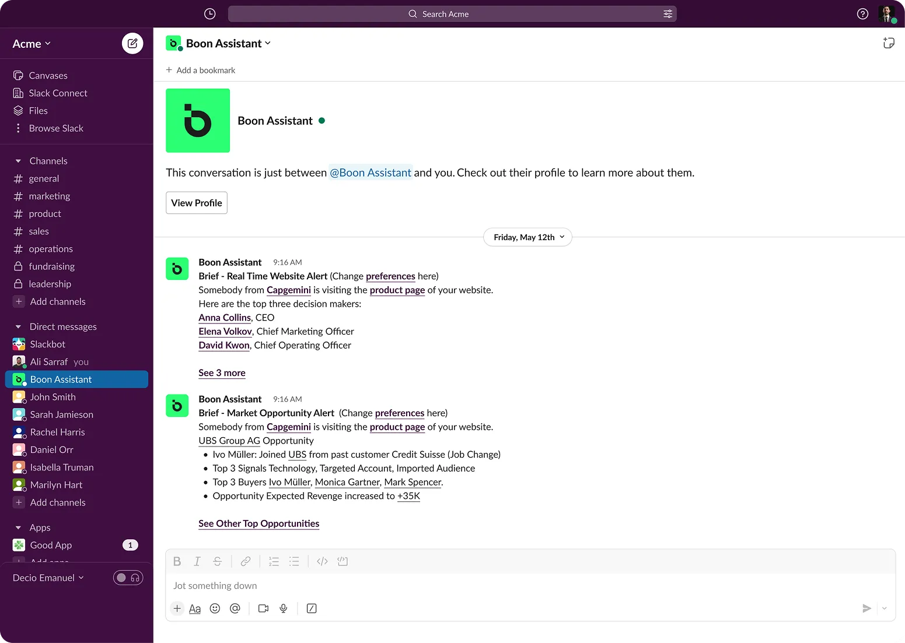Open the UBS Group AG link

229,441
